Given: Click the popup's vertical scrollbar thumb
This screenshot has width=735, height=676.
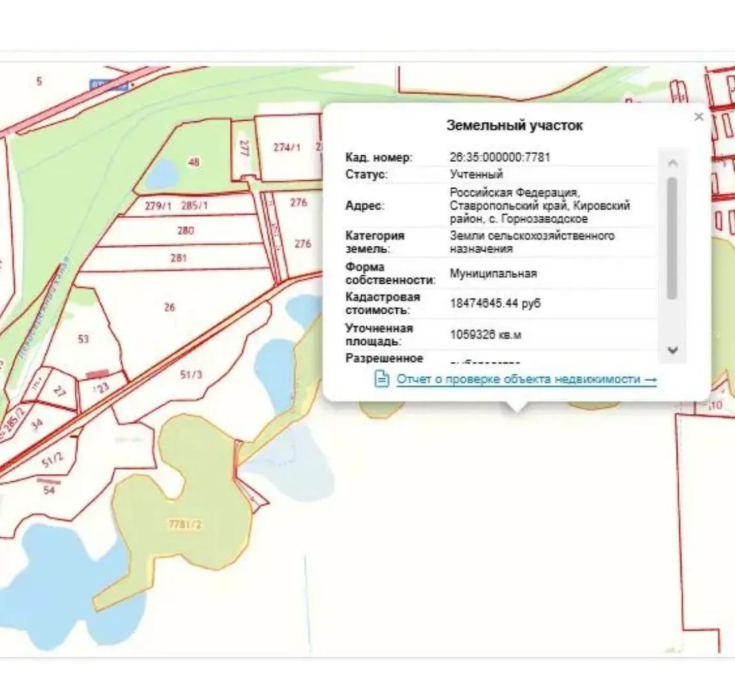Looking at the screenshot, I should point(672,238).
